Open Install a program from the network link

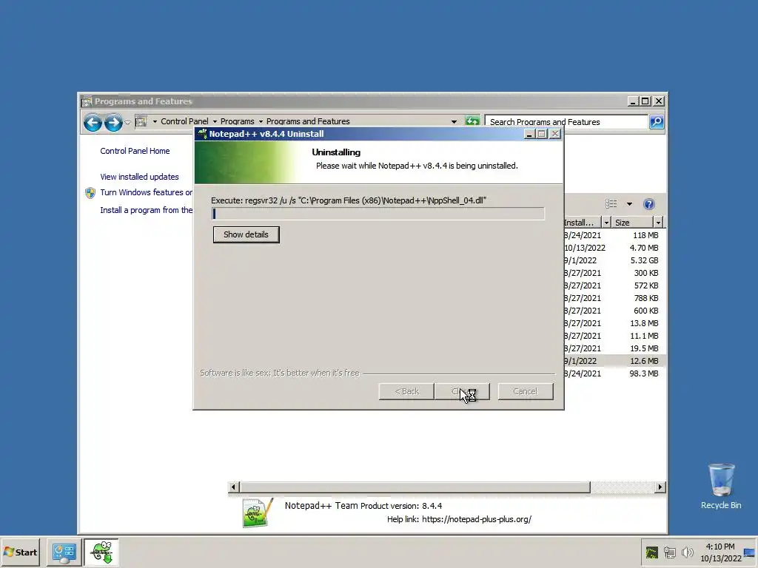(146, 210)
